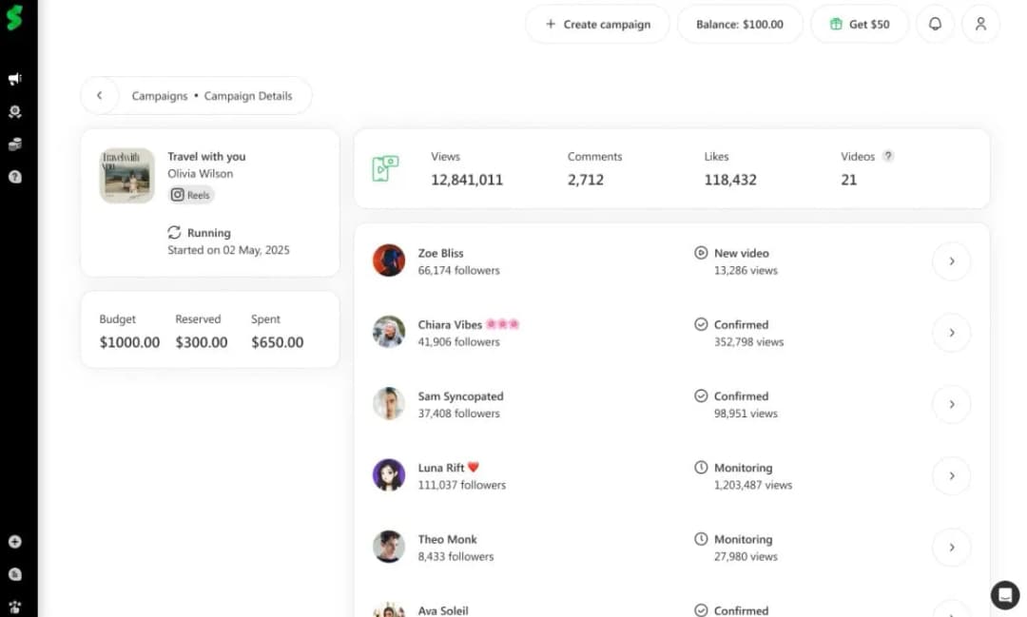Click the refresh icon next to Running
This screenshot has width=1027, height=617.
pos(174,233)
